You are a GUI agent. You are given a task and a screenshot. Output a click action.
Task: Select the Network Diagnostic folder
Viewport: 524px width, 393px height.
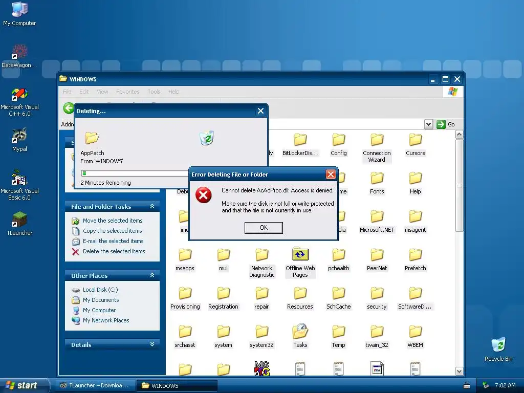[x=261, y=264]
